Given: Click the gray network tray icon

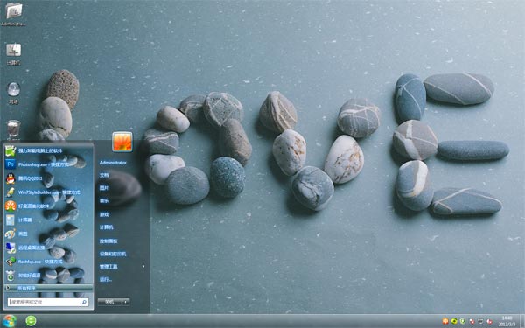Looking at the screenshot, I should click(x=480, y=321).
